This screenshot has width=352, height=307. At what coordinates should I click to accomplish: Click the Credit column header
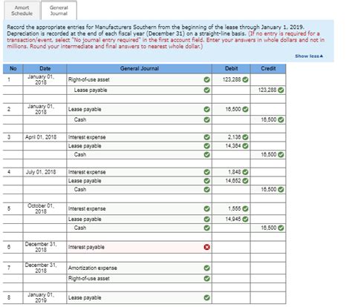[x=268, y=69]
